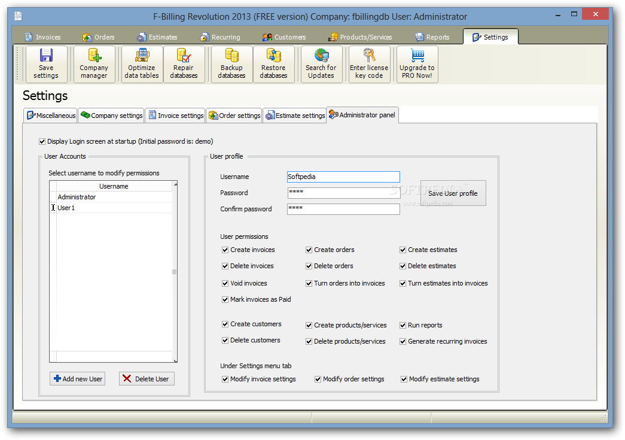The width and height of the screenshot is (625, 440).
Task: Click the Save settings toolbar icon
Action: click(x=46, y=64)
